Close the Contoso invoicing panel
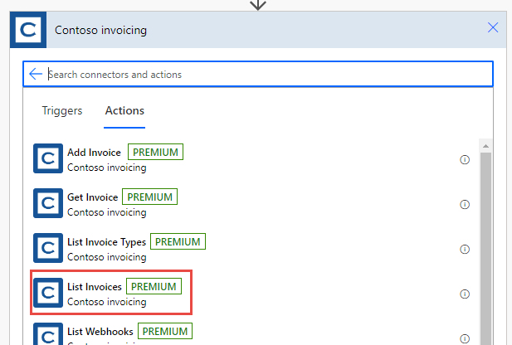 tap(493, 27)
